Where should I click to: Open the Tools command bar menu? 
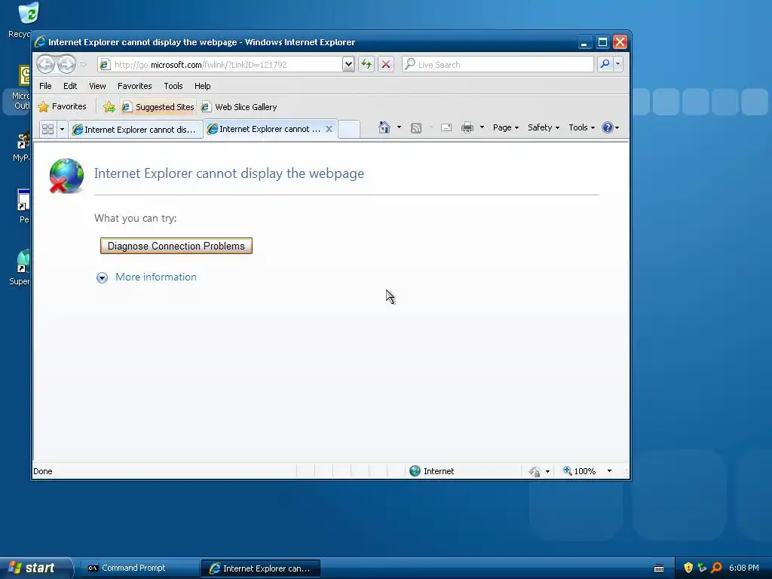tap(581, 127)
